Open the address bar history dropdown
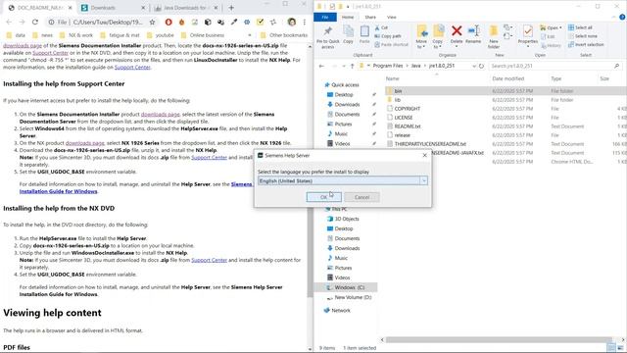 (x=474, y=66)
